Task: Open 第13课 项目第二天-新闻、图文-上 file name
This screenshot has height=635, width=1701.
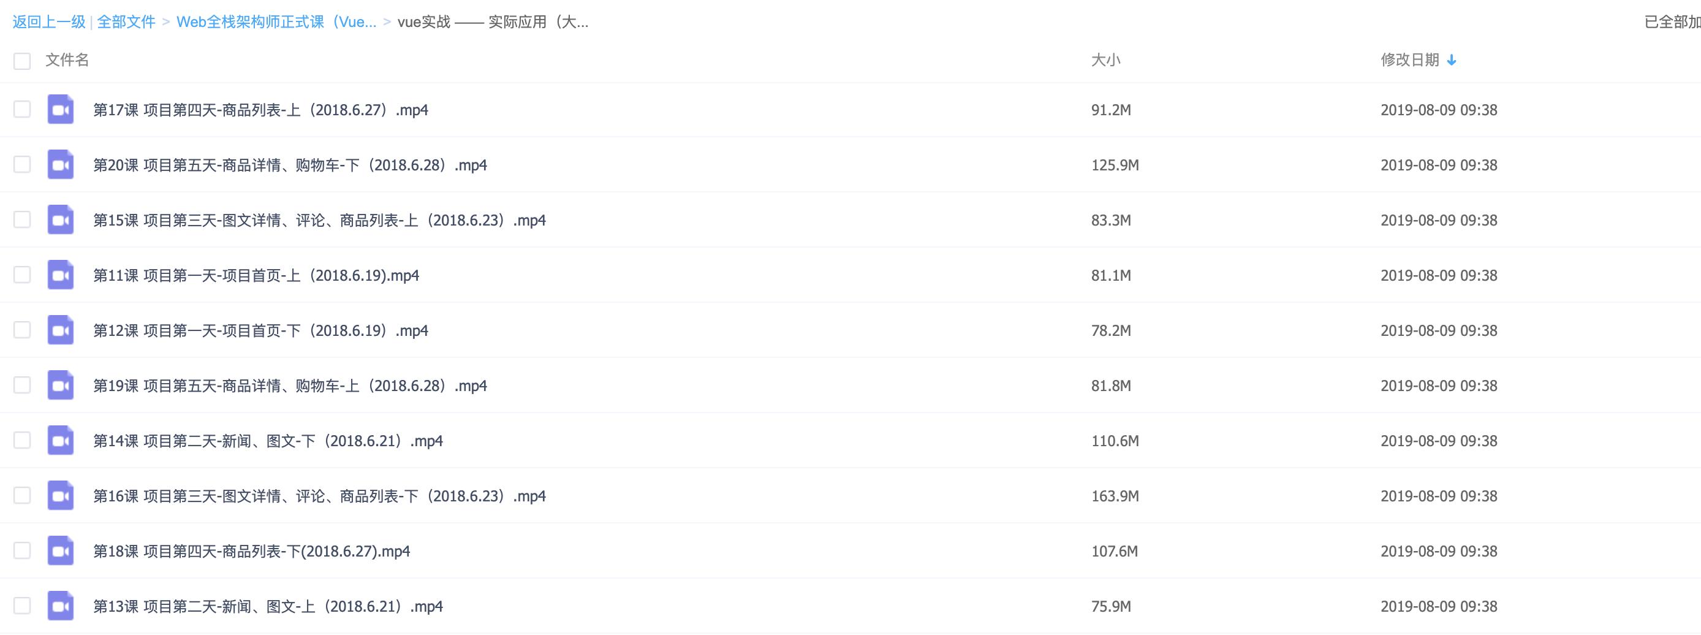Action: (267, 607)
